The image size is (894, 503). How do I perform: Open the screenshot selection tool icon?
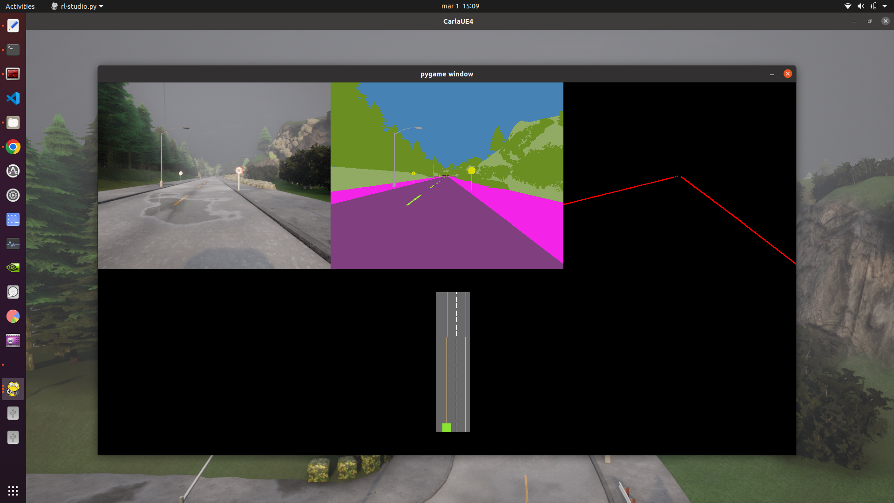tap(13, 219)
